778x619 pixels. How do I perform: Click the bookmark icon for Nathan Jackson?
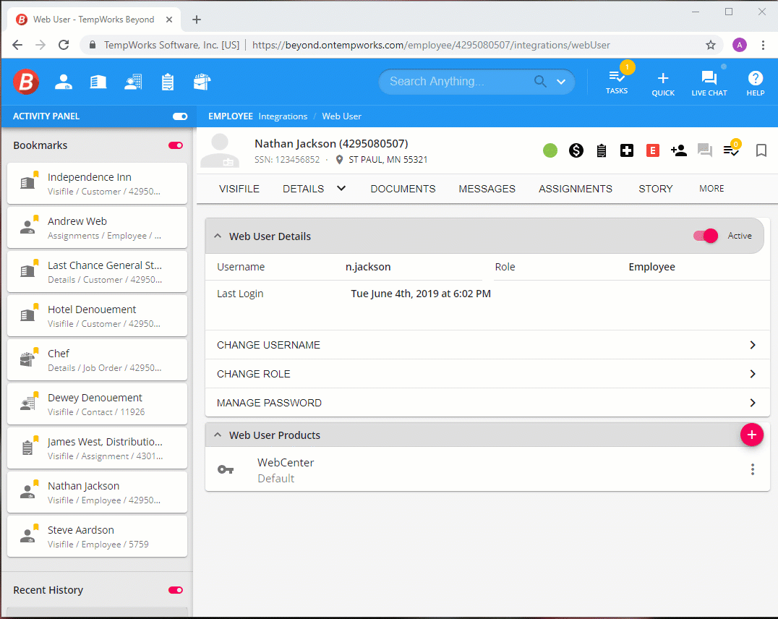pyautogui.click(x=761, y=150)
